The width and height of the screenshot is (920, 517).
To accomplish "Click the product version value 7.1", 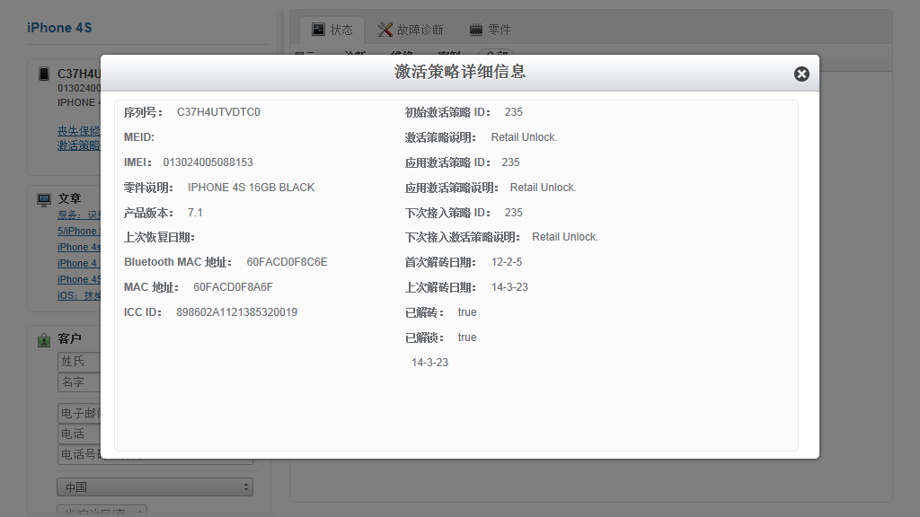I will pyautogui.click(x=195, y=213).
